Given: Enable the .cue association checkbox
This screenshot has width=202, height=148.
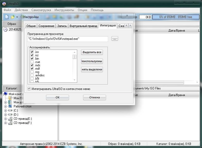Looking at the screenshot, I should 32,62.
